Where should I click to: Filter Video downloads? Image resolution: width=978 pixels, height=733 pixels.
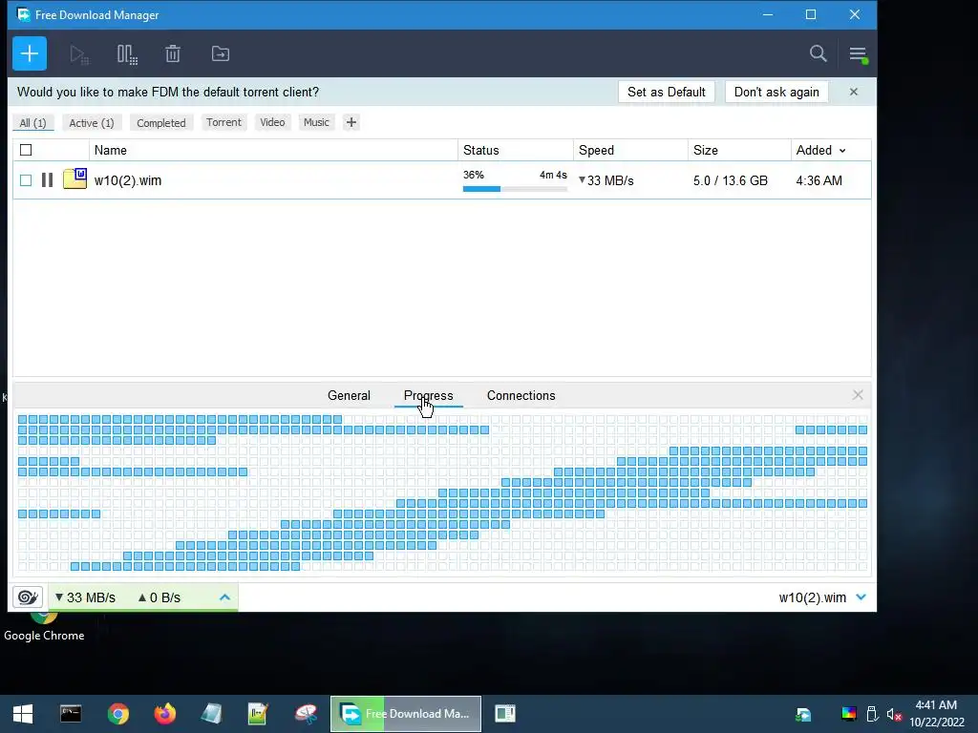pyautogui.click(x=272, y=122)
